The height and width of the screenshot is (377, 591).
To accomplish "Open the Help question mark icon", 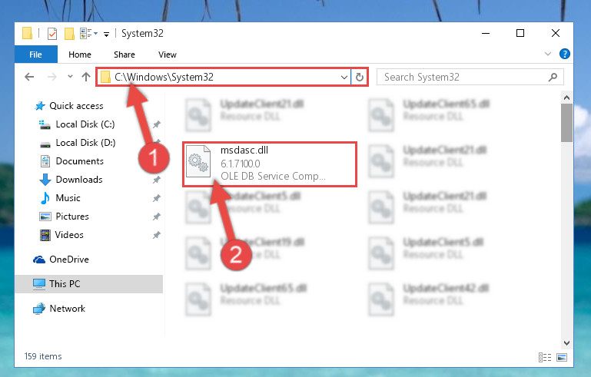I will (565, 54).
